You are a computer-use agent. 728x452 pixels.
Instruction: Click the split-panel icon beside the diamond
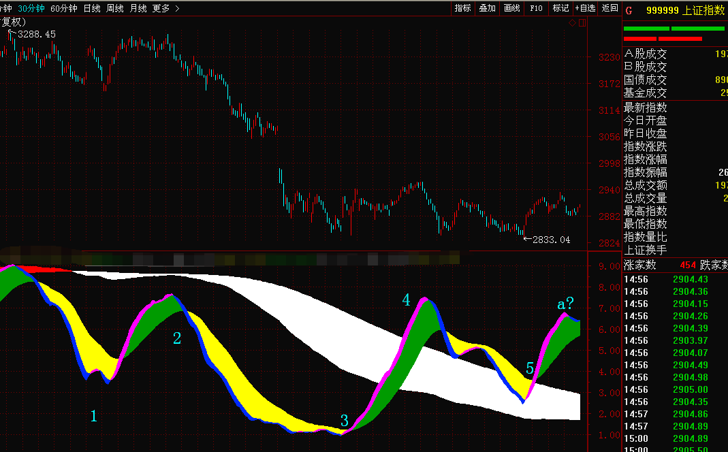(x=582, y=23)
